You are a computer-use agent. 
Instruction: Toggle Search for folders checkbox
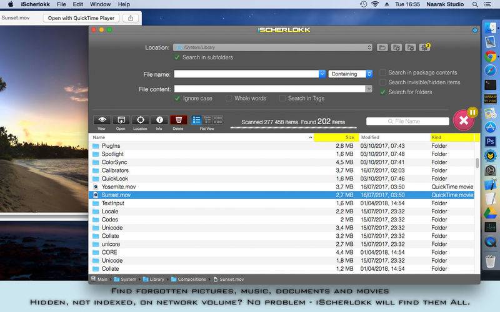(382, 92)
